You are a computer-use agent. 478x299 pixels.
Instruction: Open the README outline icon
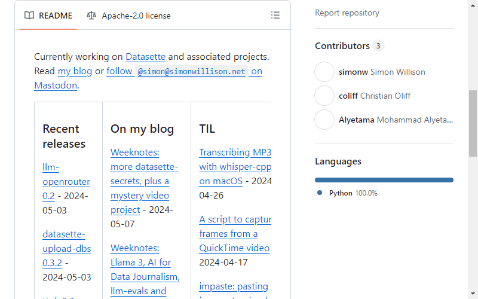tap(275, 16)
